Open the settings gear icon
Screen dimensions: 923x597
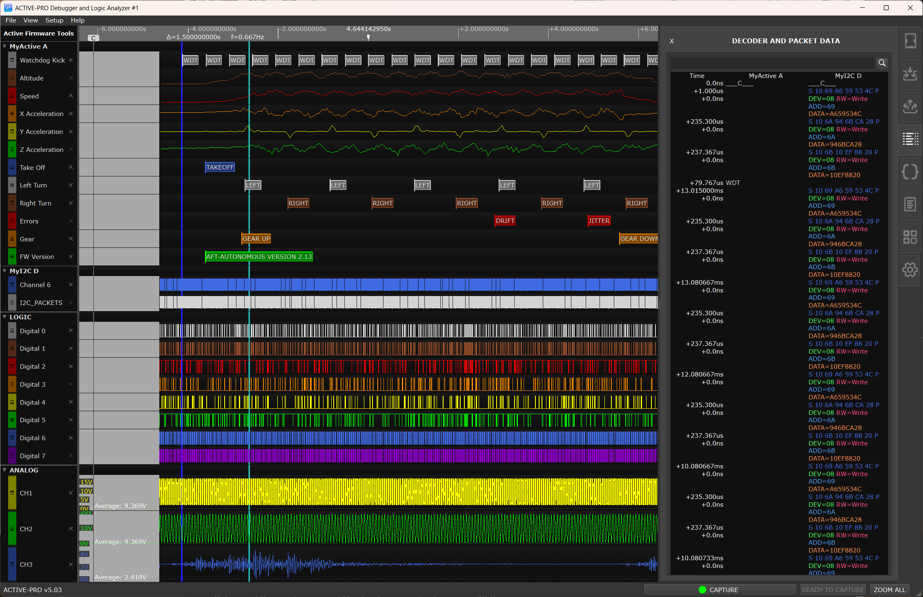(910, 270)
